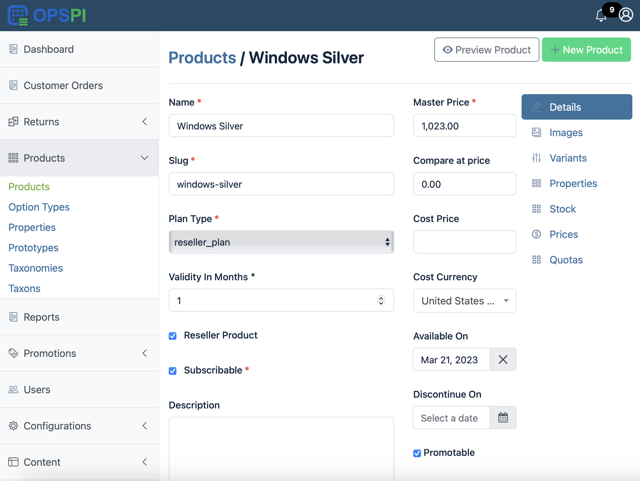Switch to the Quotas tab
Screen dimensions: 640x481
[x=577, y=260]
